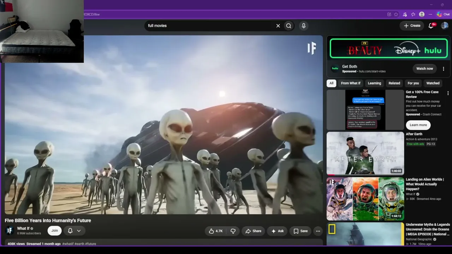The image size is (452, 254).
Task: Open the Beauty Disney+ Hulu banner ad
Action: pyautogui.click(x=388, y=48)
